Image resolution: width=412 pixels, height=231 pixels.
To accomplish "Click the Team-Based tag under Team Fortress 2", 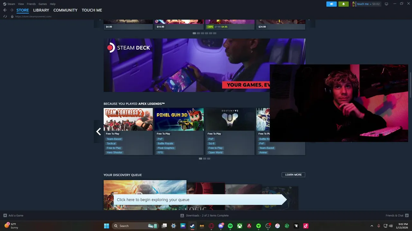I will click(114, 139).
